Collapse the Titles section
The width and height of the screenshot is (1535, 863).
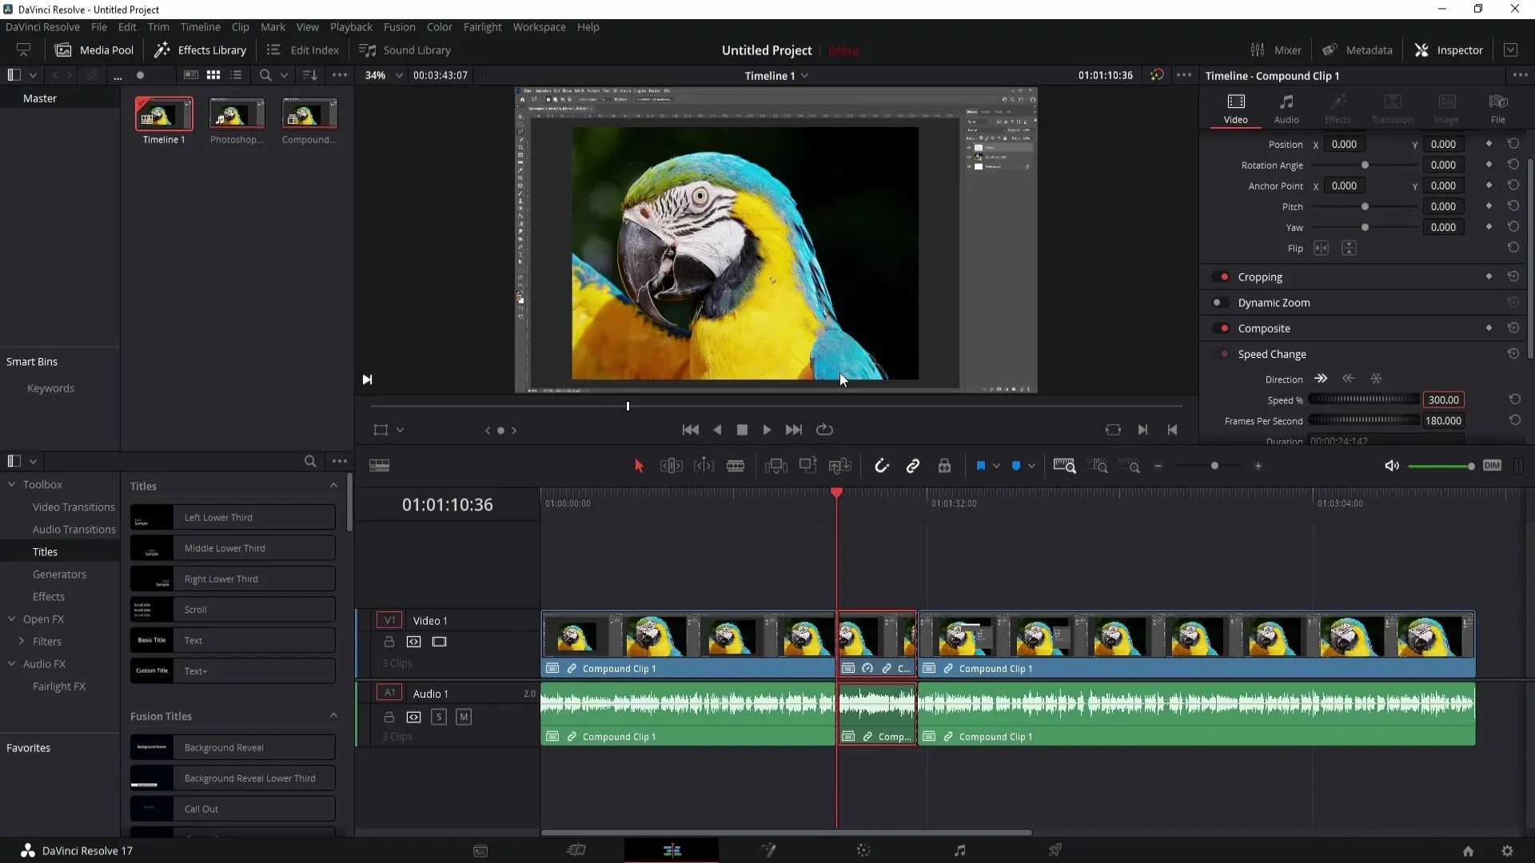[x=333, y=486]
